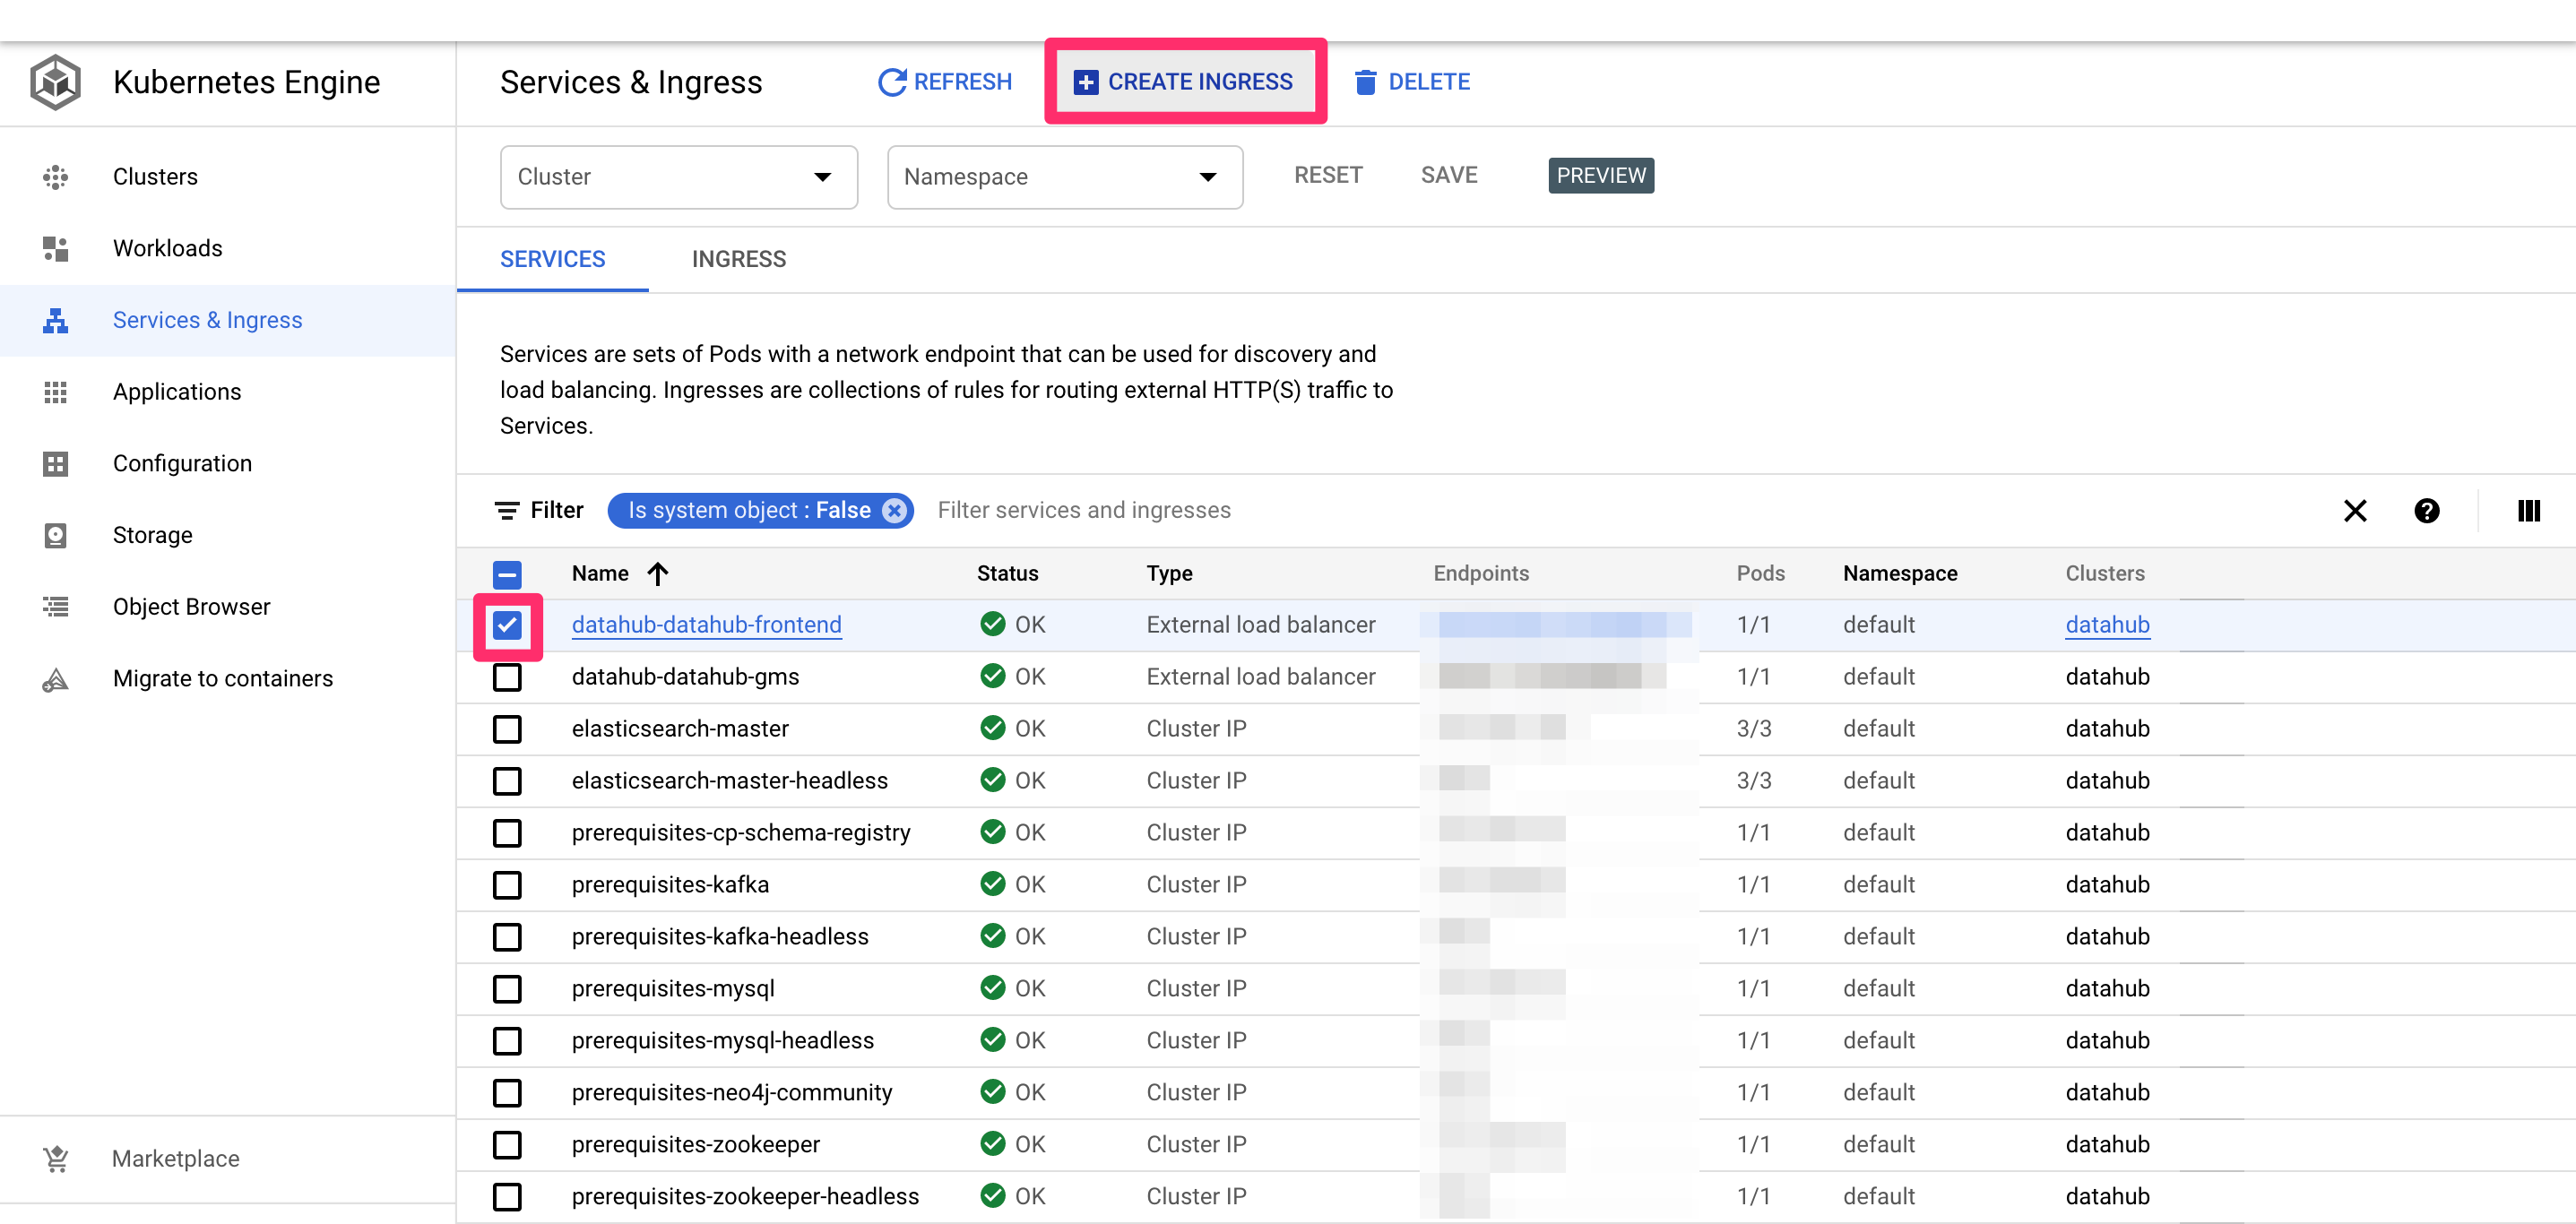
Task: Open the column display options icon
Action: pyautogui.click(x=2528, y=511)
